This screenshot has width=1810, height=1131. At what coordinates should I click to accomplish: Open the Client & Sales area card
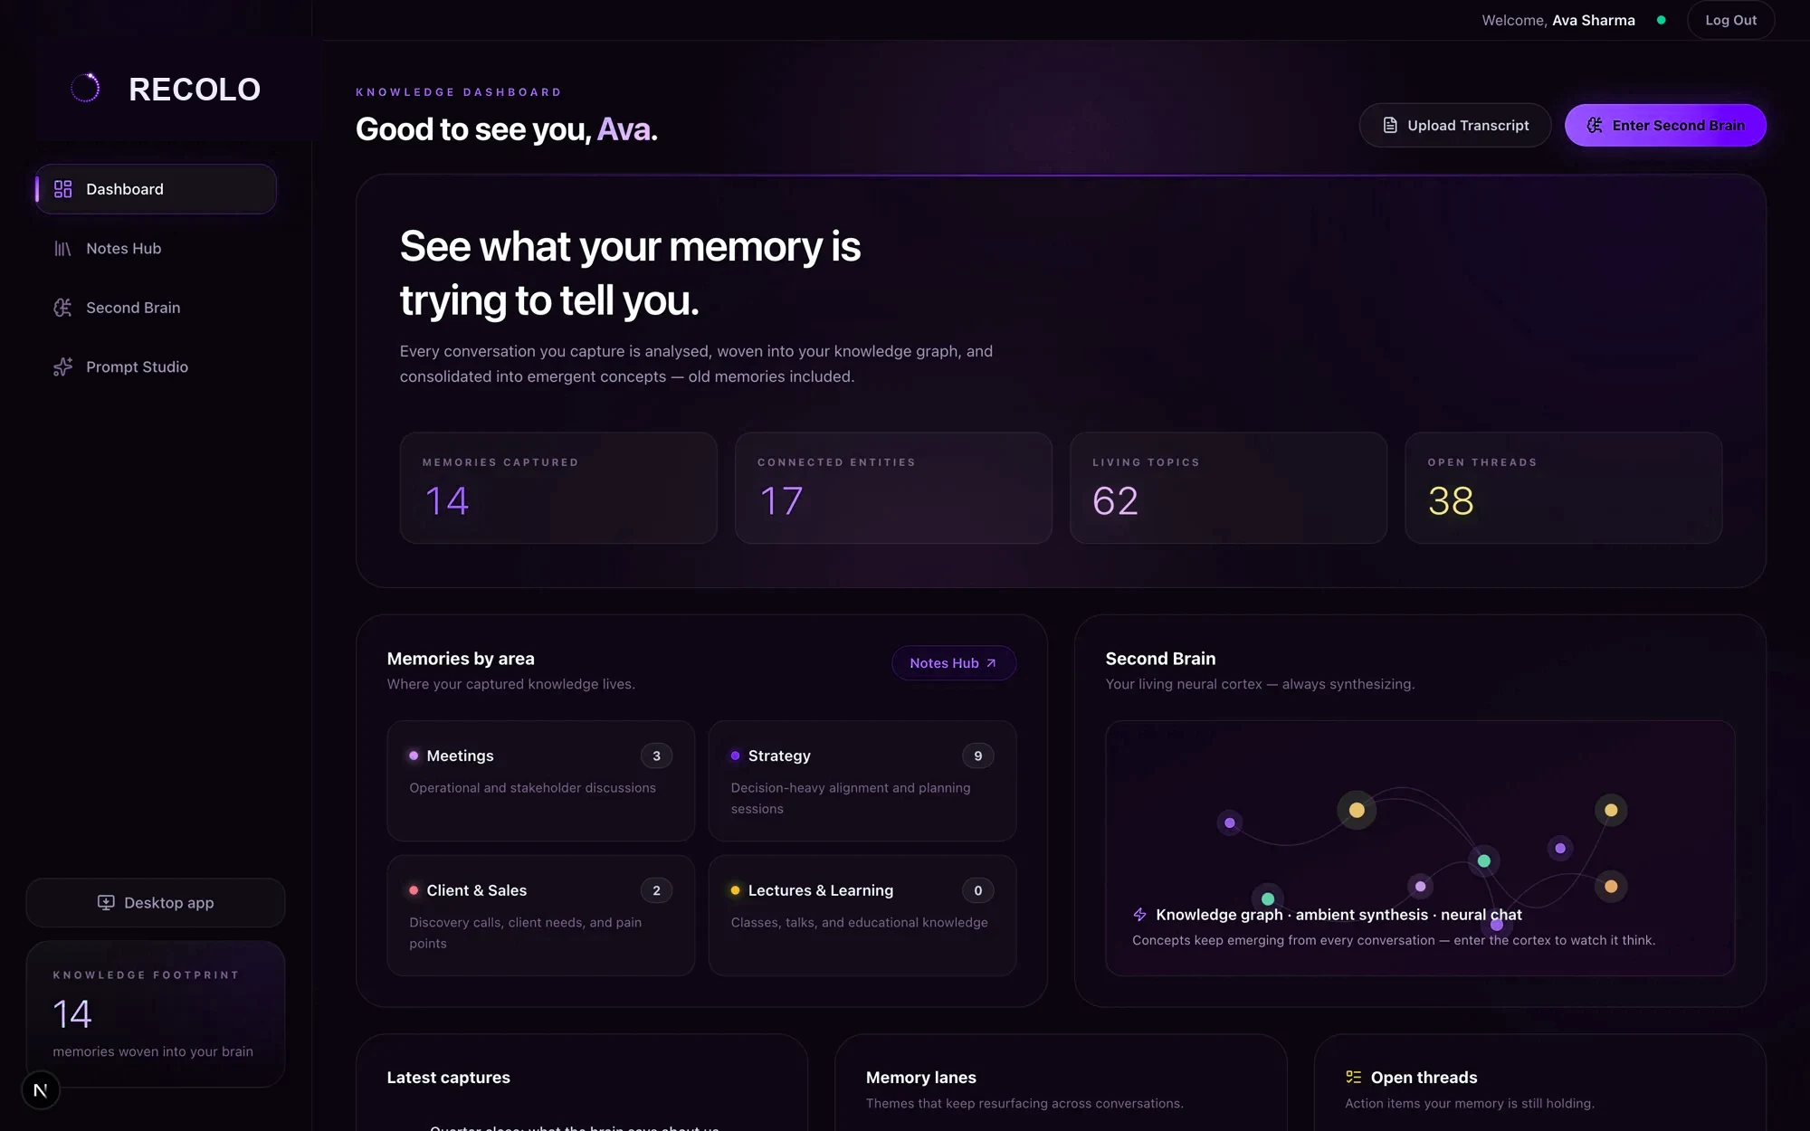coord(541,916)
